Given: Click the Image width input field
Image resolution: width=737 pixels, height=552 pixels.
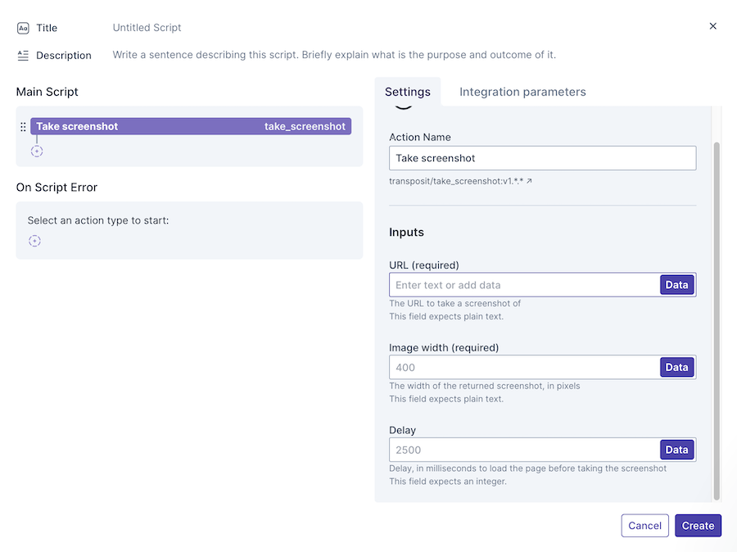Looking at the screenshot, I should [x=524, y=368].
